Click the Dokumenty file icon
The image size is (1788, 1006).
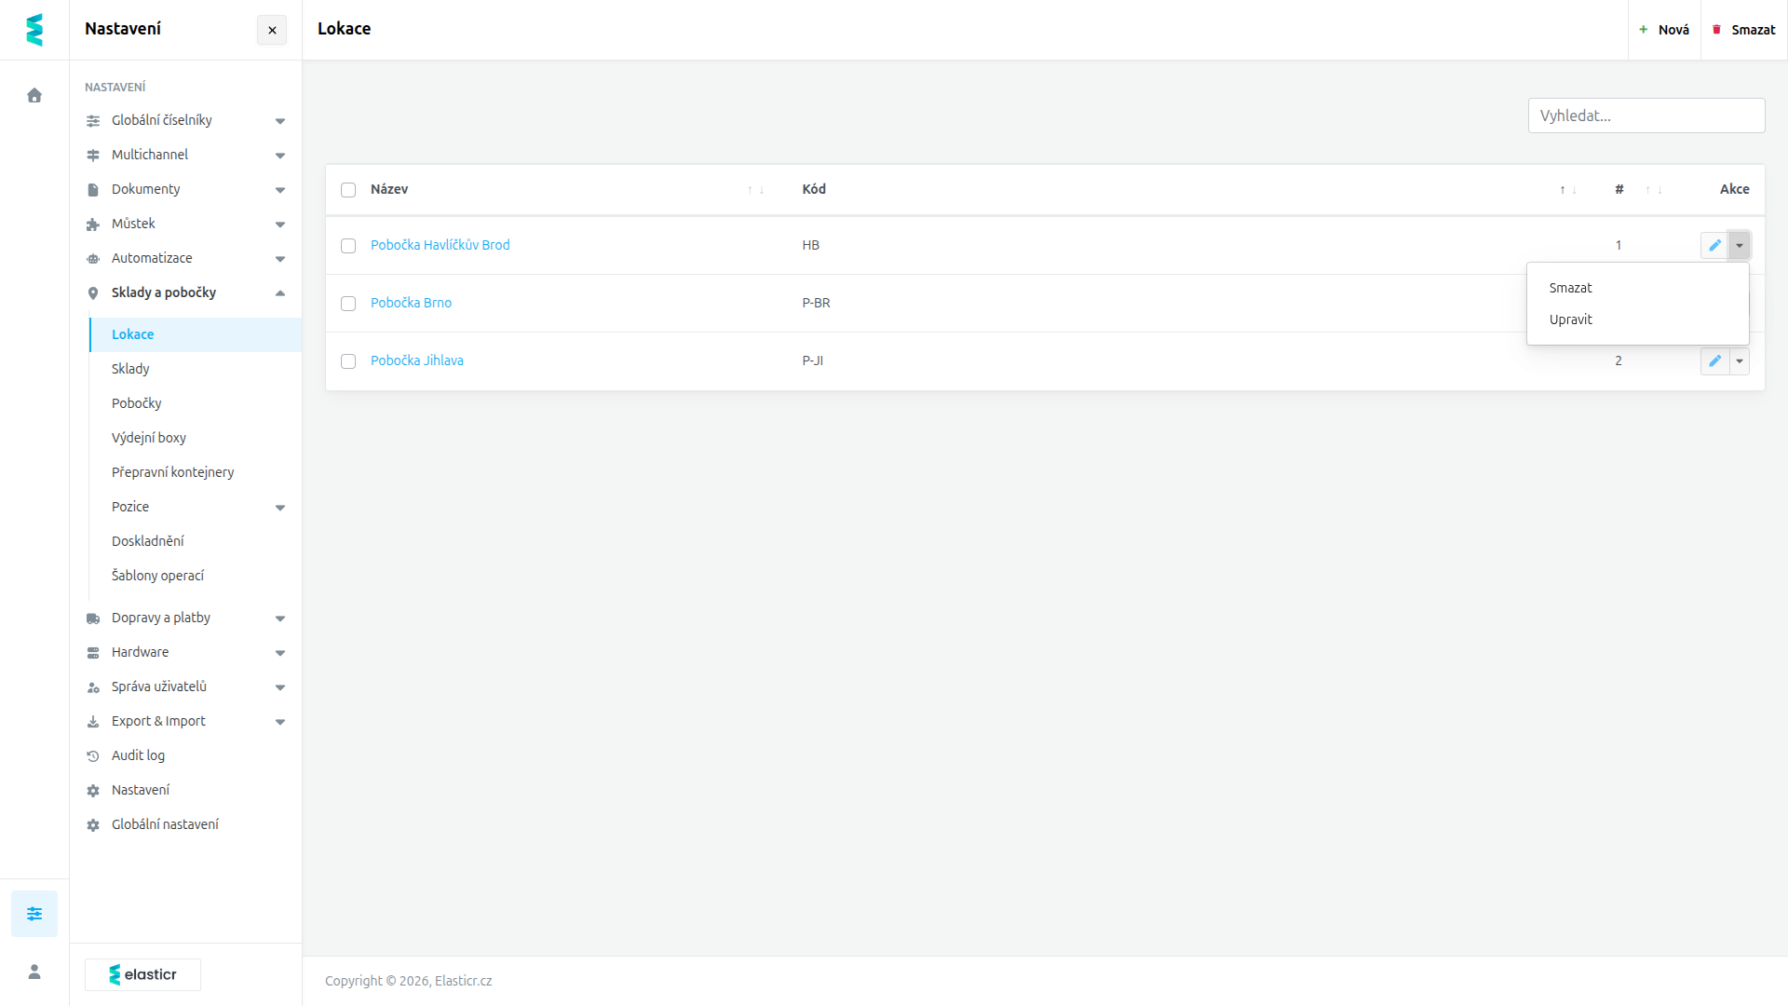93,190
